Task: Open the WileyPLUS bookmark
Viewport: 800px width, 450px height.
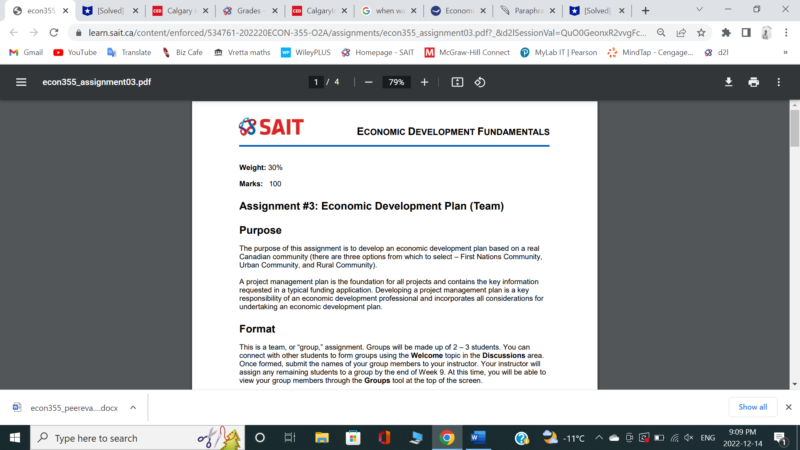Action: (306, 52)
